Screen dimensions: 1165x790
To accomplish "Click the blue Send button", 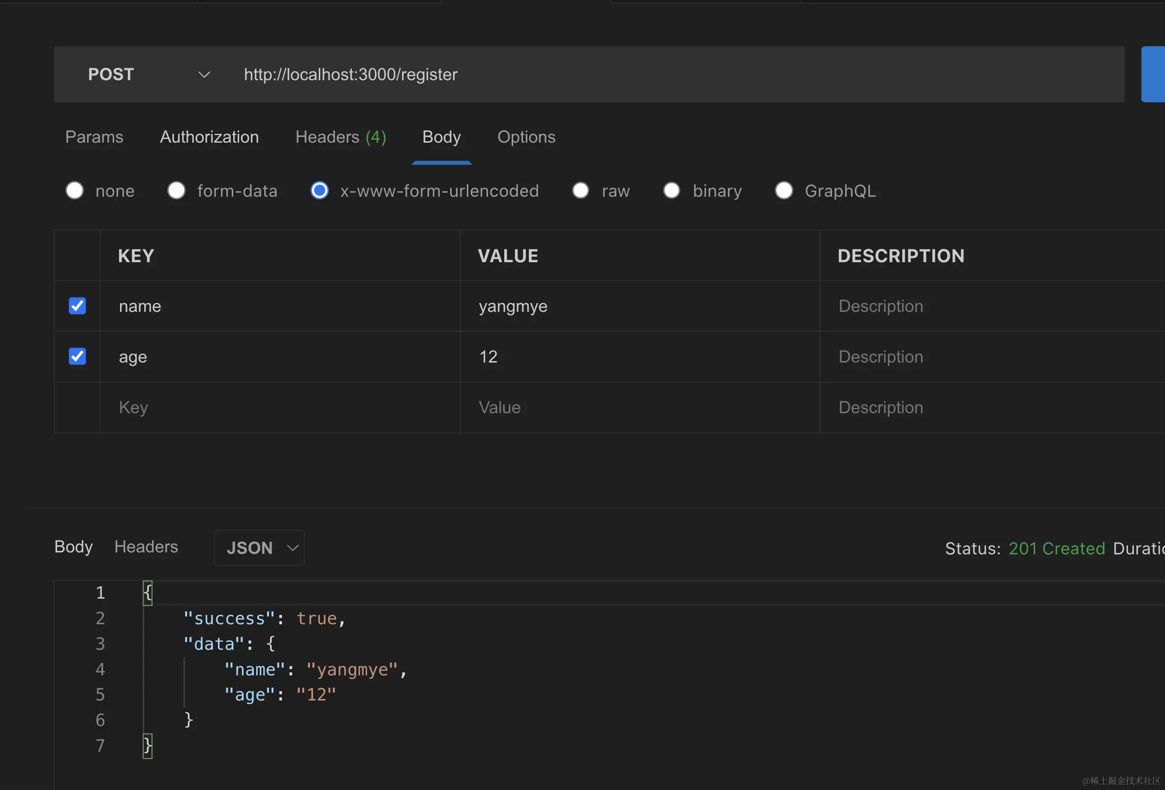I will (x=1154, y=75).
